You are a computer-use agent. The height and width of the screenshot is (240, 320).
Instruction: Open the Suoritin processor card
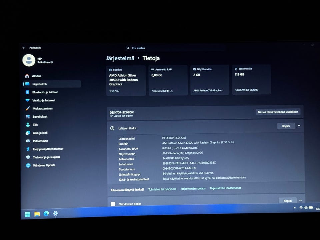coord(126,81)
